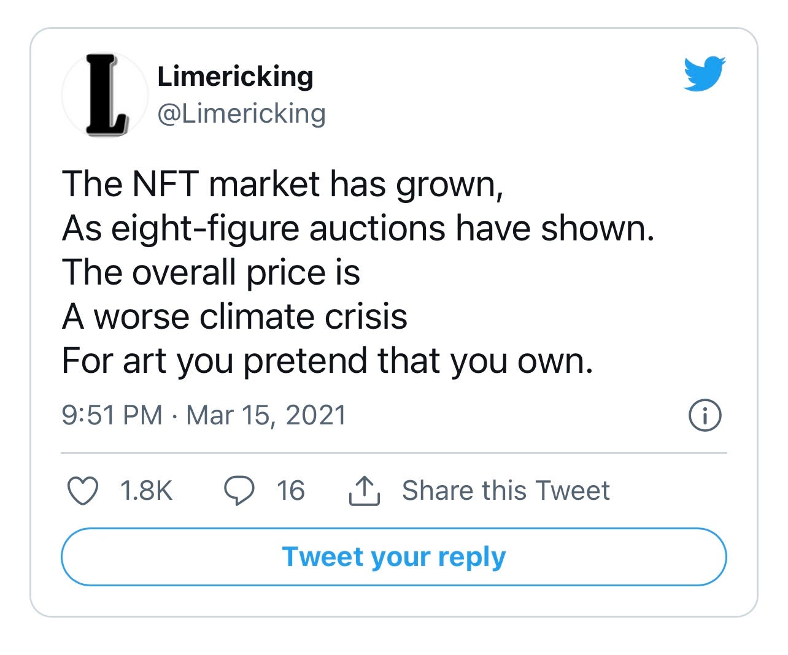Open the Limericking profile avatar

tap(105, 95)
